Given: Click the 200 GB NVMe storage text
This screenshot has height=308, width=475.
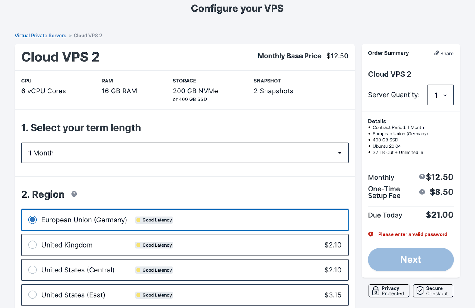Looking at the screenshot, I should pyautogui.click(x=195, y=91).
